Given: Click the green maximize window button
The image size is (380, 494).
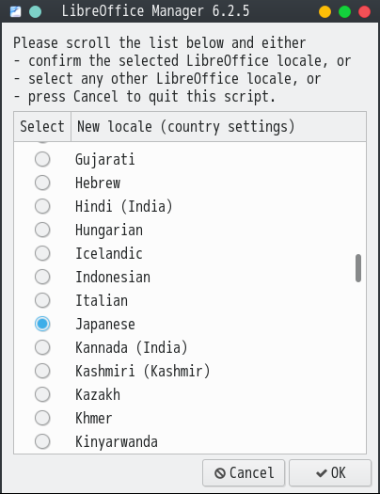Looking at the screenshot, I should 345,12.
